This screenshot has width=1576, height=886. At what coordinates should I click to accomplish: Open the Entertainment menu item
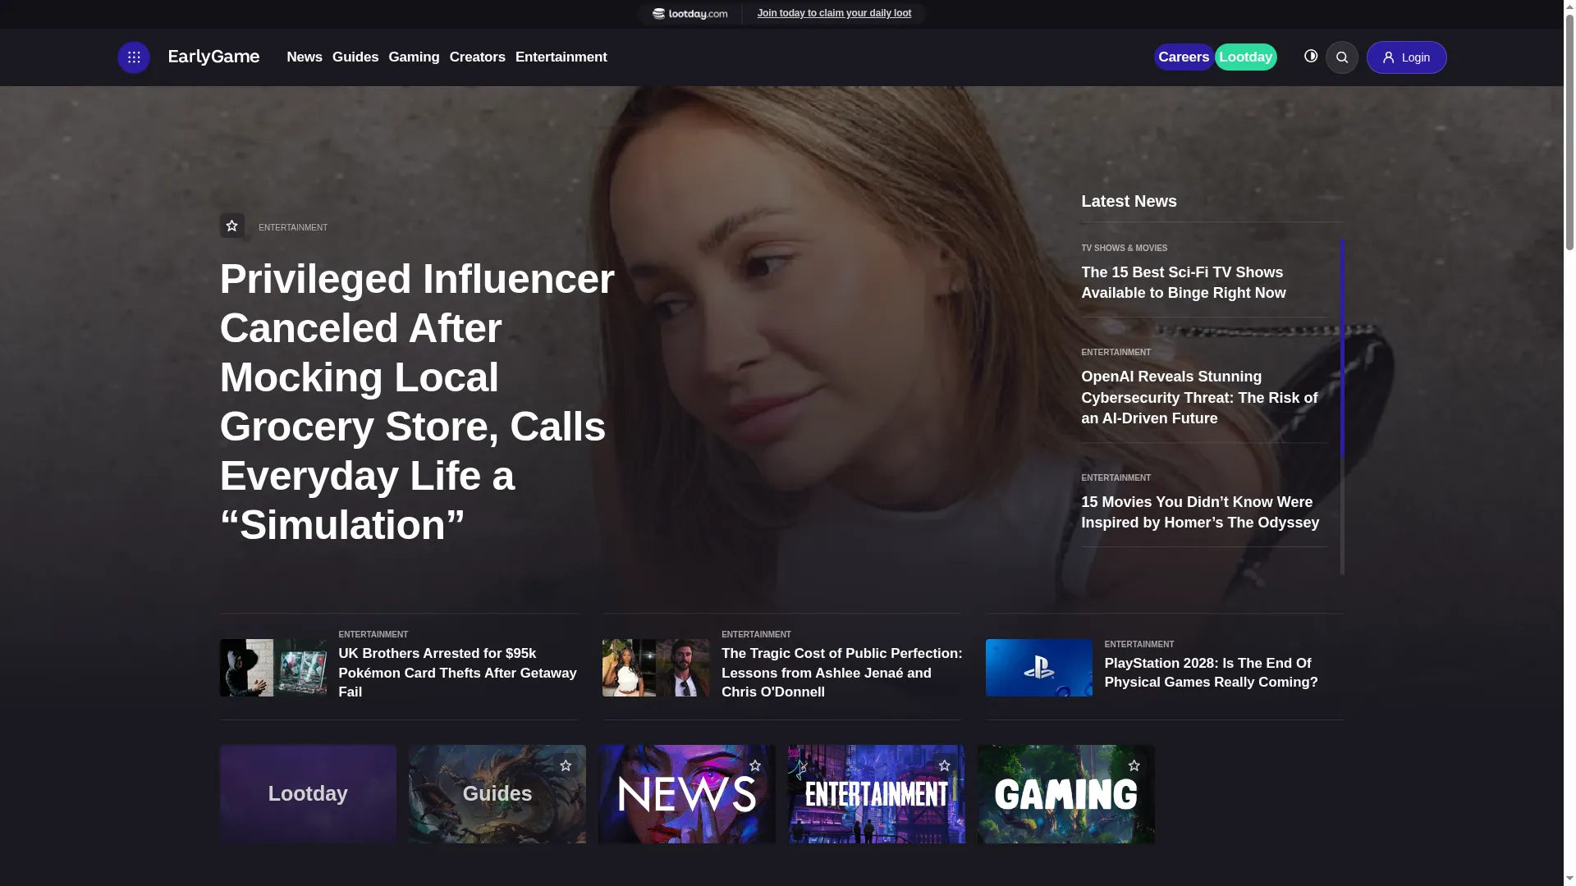coord(561,57)
